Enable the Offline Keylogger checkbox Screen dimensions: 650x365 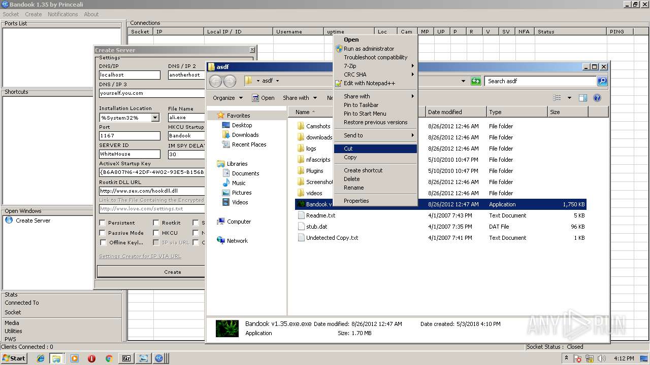(x=103, y=242)
